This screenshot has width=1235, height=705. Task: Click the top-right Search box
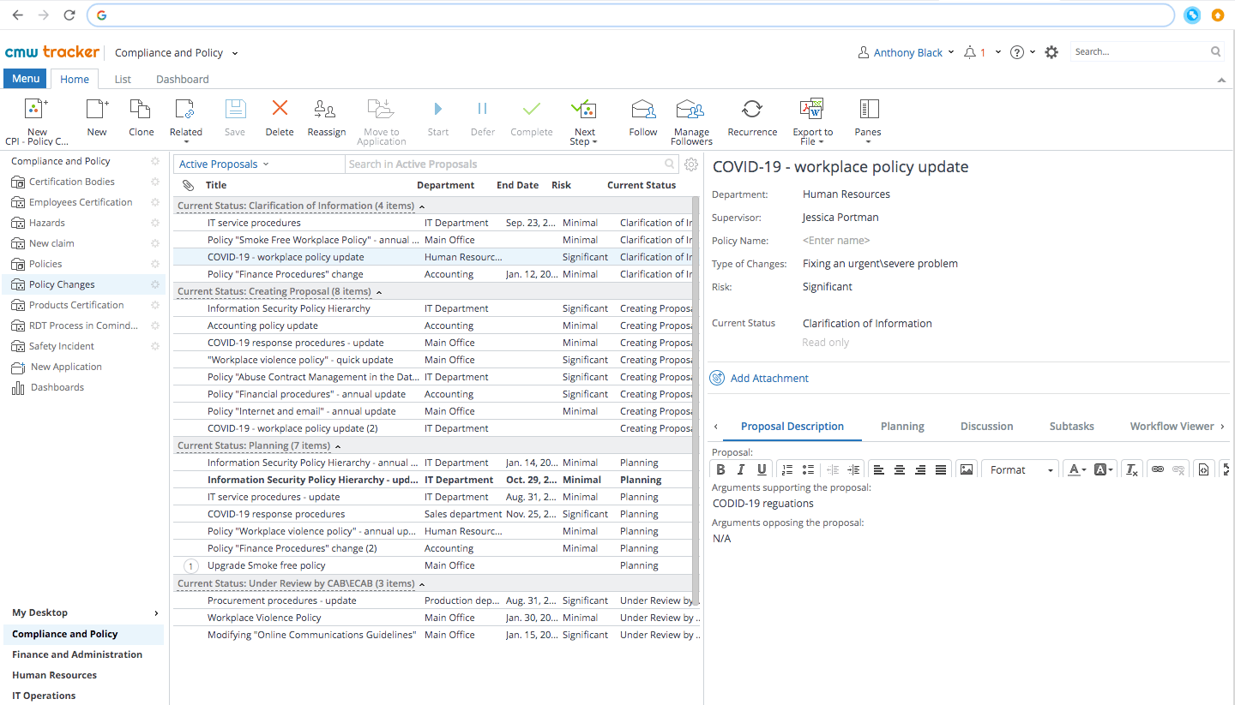coord(1147,52)
